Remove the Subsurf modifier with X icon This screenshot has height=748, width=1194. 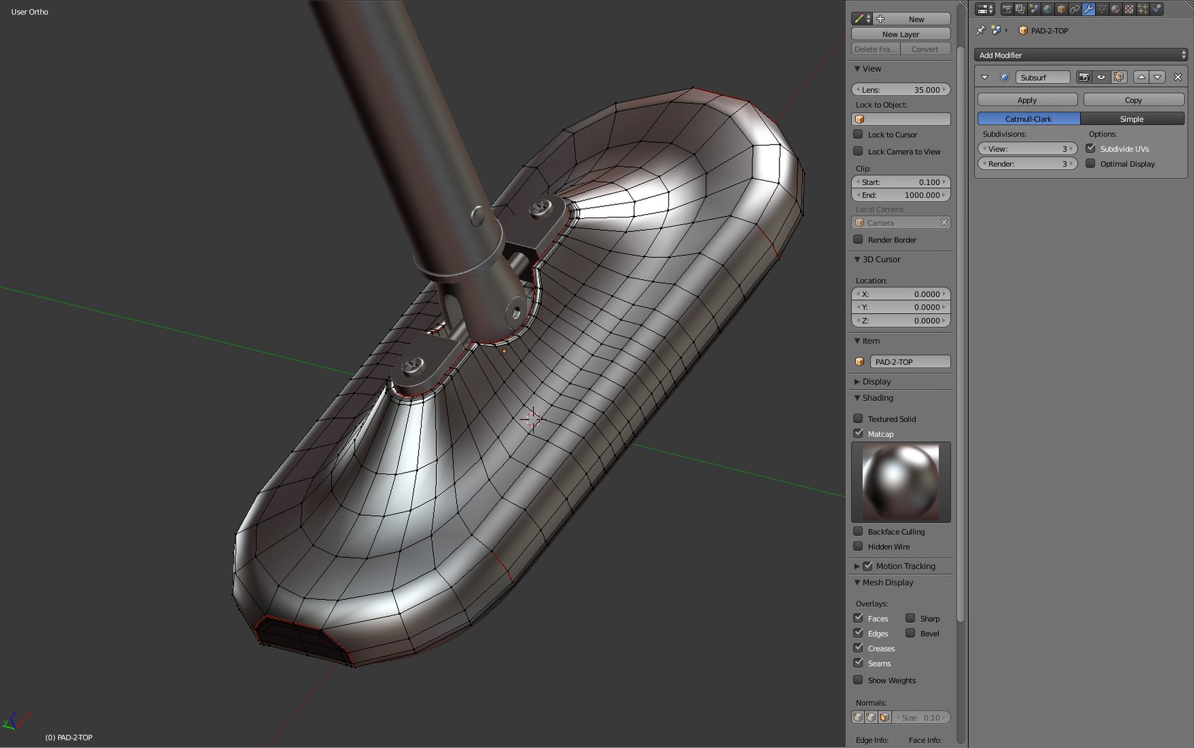(x=1177, y=77)
